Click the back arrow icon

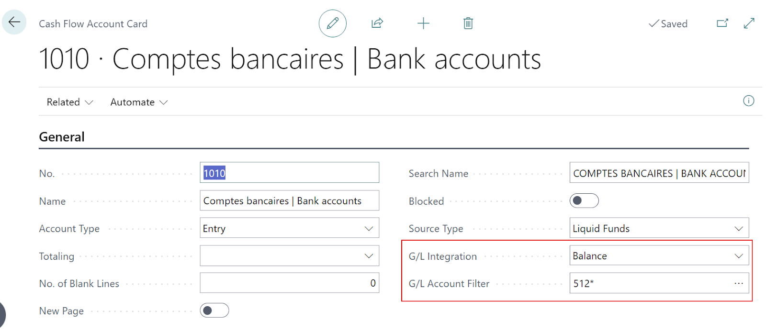pos(14,22)
